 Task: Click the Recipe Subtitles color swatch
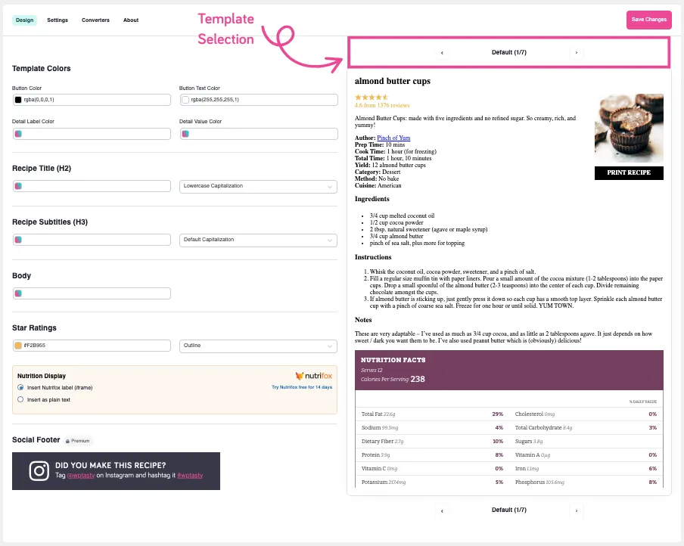pyautogui.click(x=18, y=240)
